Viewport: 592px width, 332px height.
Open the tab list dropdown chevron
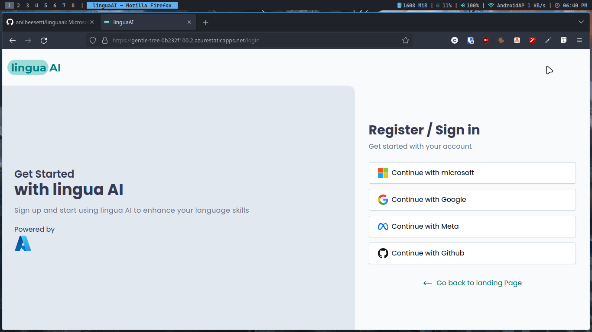[x=581, y=22]
